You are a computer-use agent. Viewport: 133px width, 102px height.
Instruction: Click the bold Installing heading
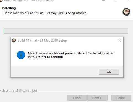pos(9,8)
